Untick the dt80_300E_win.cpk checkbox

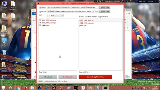tap(40, 23)
